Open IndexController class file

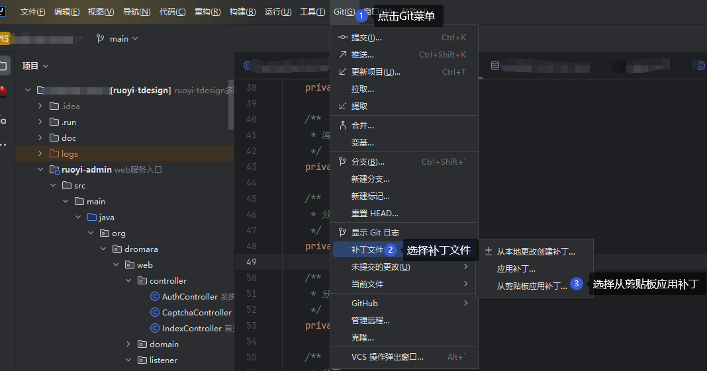(187, 328)
